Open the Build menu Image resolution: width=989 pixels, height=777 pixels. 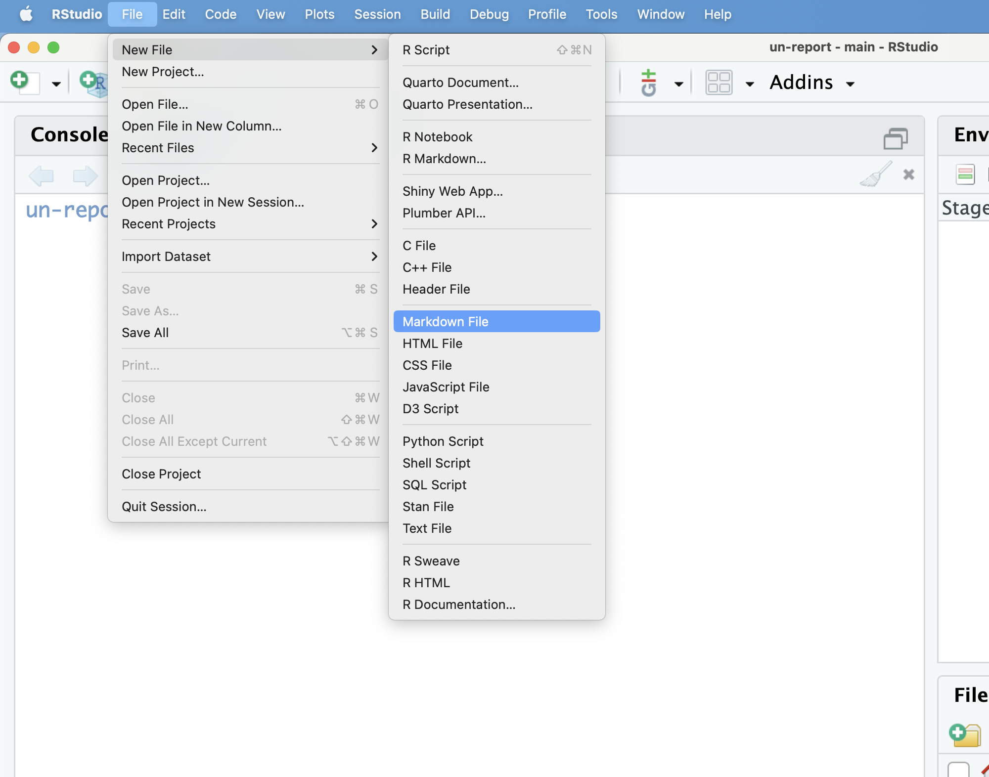click(435, 14)
